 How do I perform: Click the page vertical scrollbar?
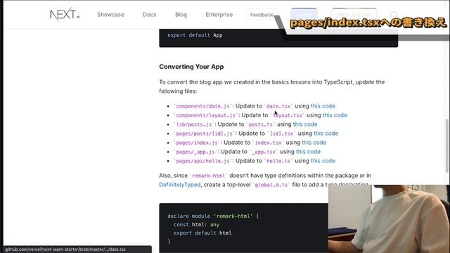(447, 145)
